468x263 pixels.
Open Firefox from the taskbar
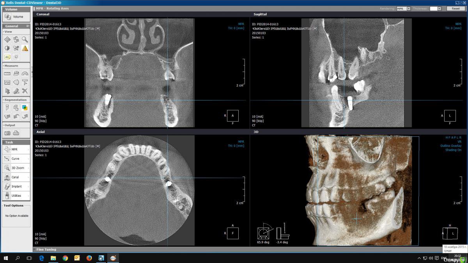tap(89, 258)
